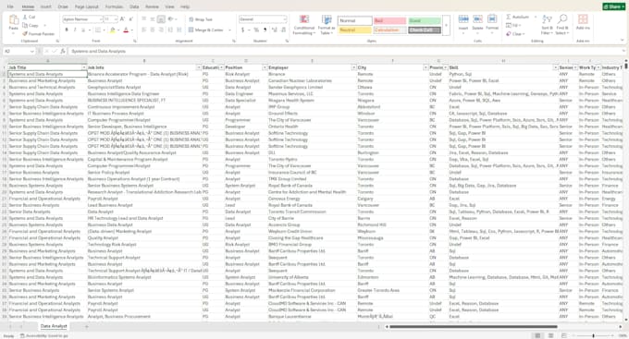Switch to the Formulas tab
The width and height of the screenshot is (629, 339).
(114, 6)
